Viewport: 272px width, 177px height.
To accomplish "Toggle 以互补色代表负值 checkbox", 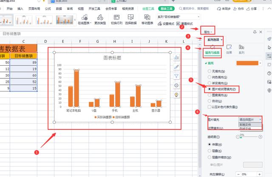I will click(x=210, y=107).
